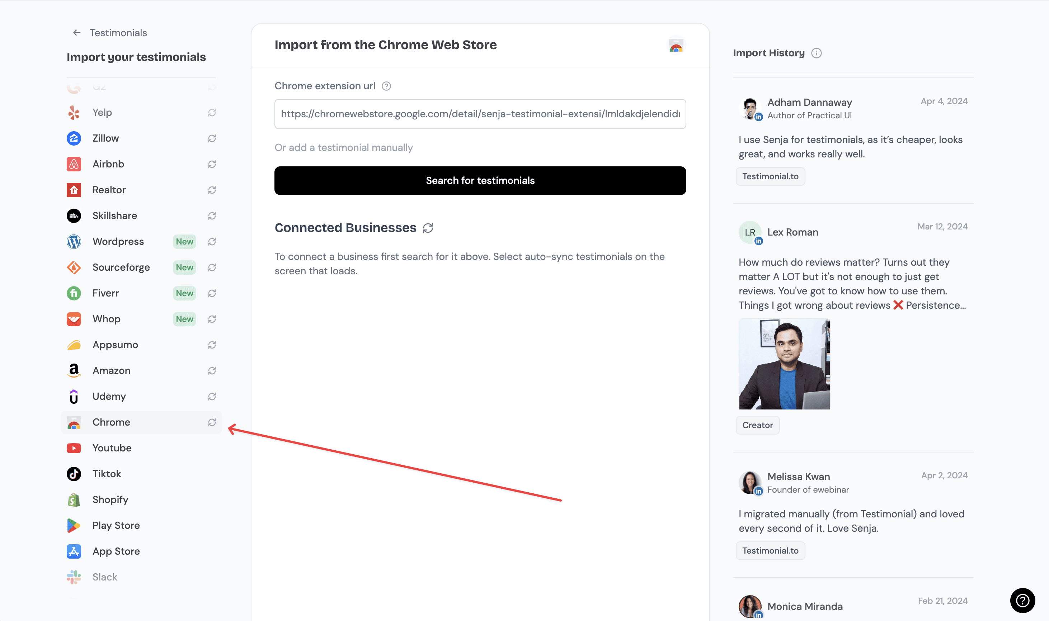Screen dimensions: 1049x621
Task: Click Adham Dannaway's avatar
Action: (x=750, y=108)
